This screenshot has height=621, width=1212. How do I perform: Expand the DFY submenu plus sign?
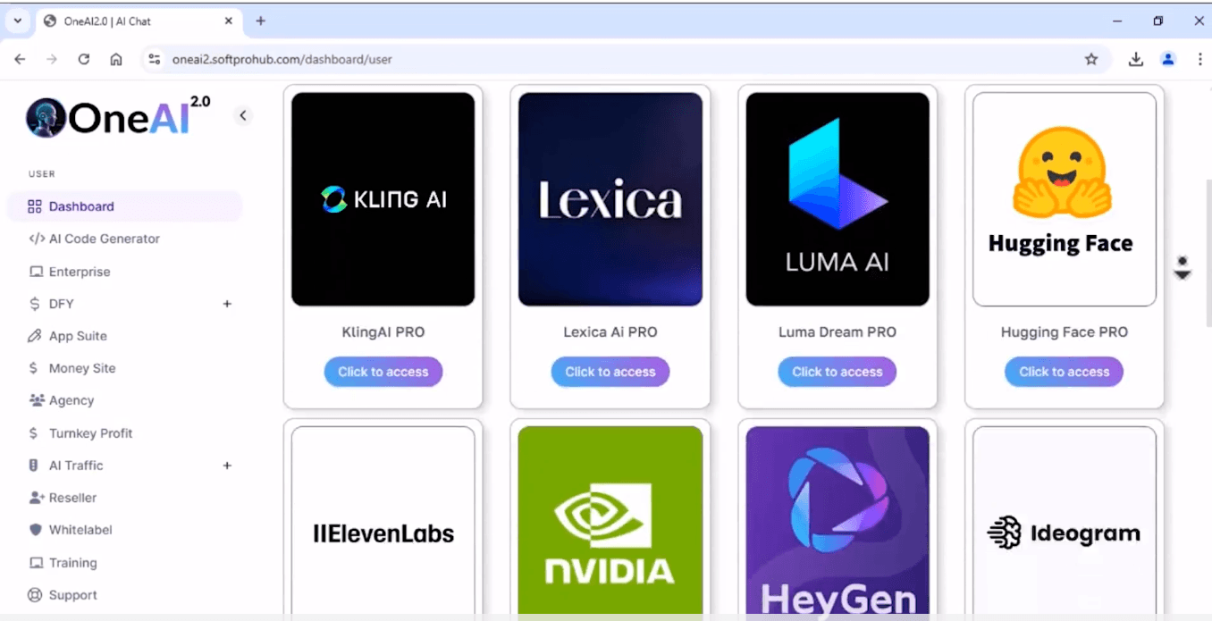click(227, 304)
